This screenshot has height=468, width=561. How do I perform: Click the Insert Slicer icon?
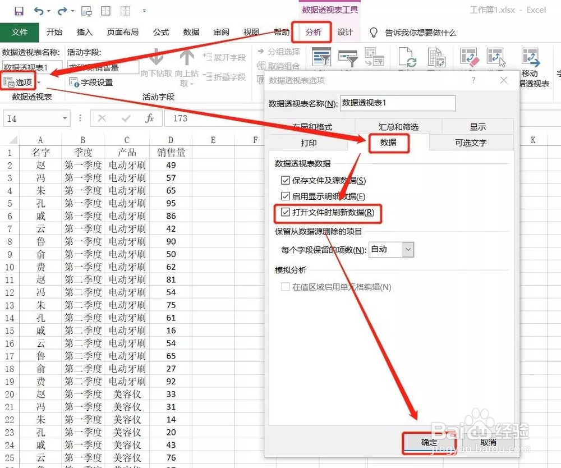[x=321, y=57]
